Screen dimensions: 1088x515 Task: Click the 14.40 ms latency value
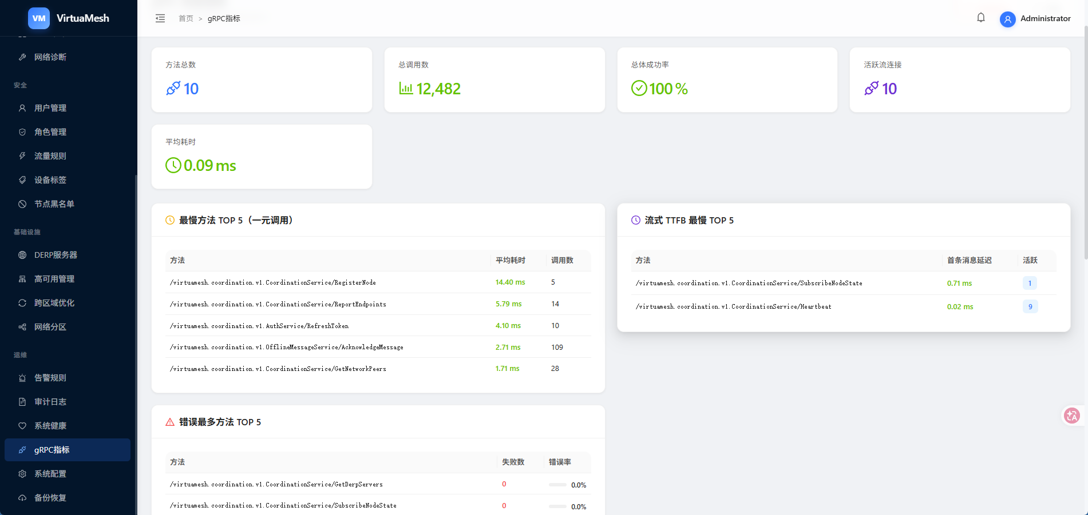point(510,282)
